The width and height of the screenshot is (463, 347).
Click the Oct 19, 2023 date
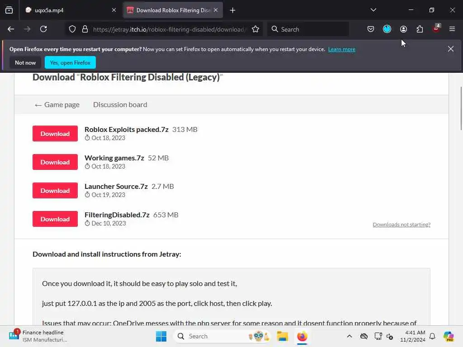click(109, 195)
